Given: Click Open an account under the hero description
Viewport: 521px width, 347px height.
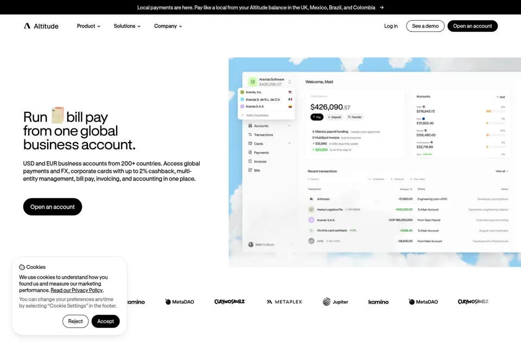Looking at the screenshot, I should point(53,207).
